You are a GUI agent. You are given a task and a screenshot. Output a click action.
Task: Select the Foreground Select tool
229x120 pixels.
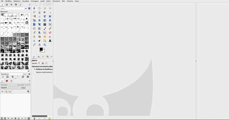[x=45, y=12]
